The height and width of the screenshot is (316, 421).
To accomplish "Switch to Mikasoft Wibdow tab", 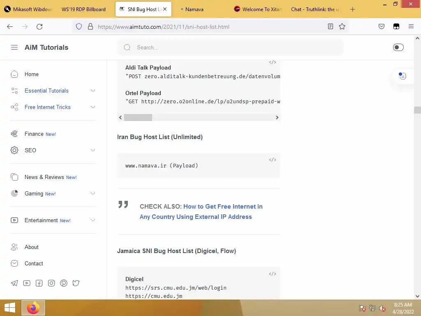I will click(28, 9).
